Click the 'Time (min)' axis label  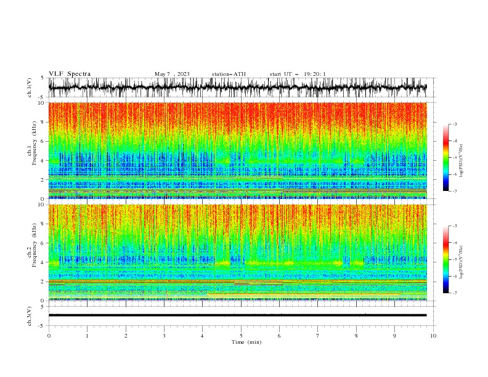click(x=246, y=342)
